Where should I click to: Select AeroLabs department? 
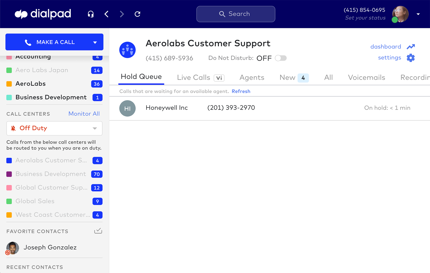click(54, 84)
